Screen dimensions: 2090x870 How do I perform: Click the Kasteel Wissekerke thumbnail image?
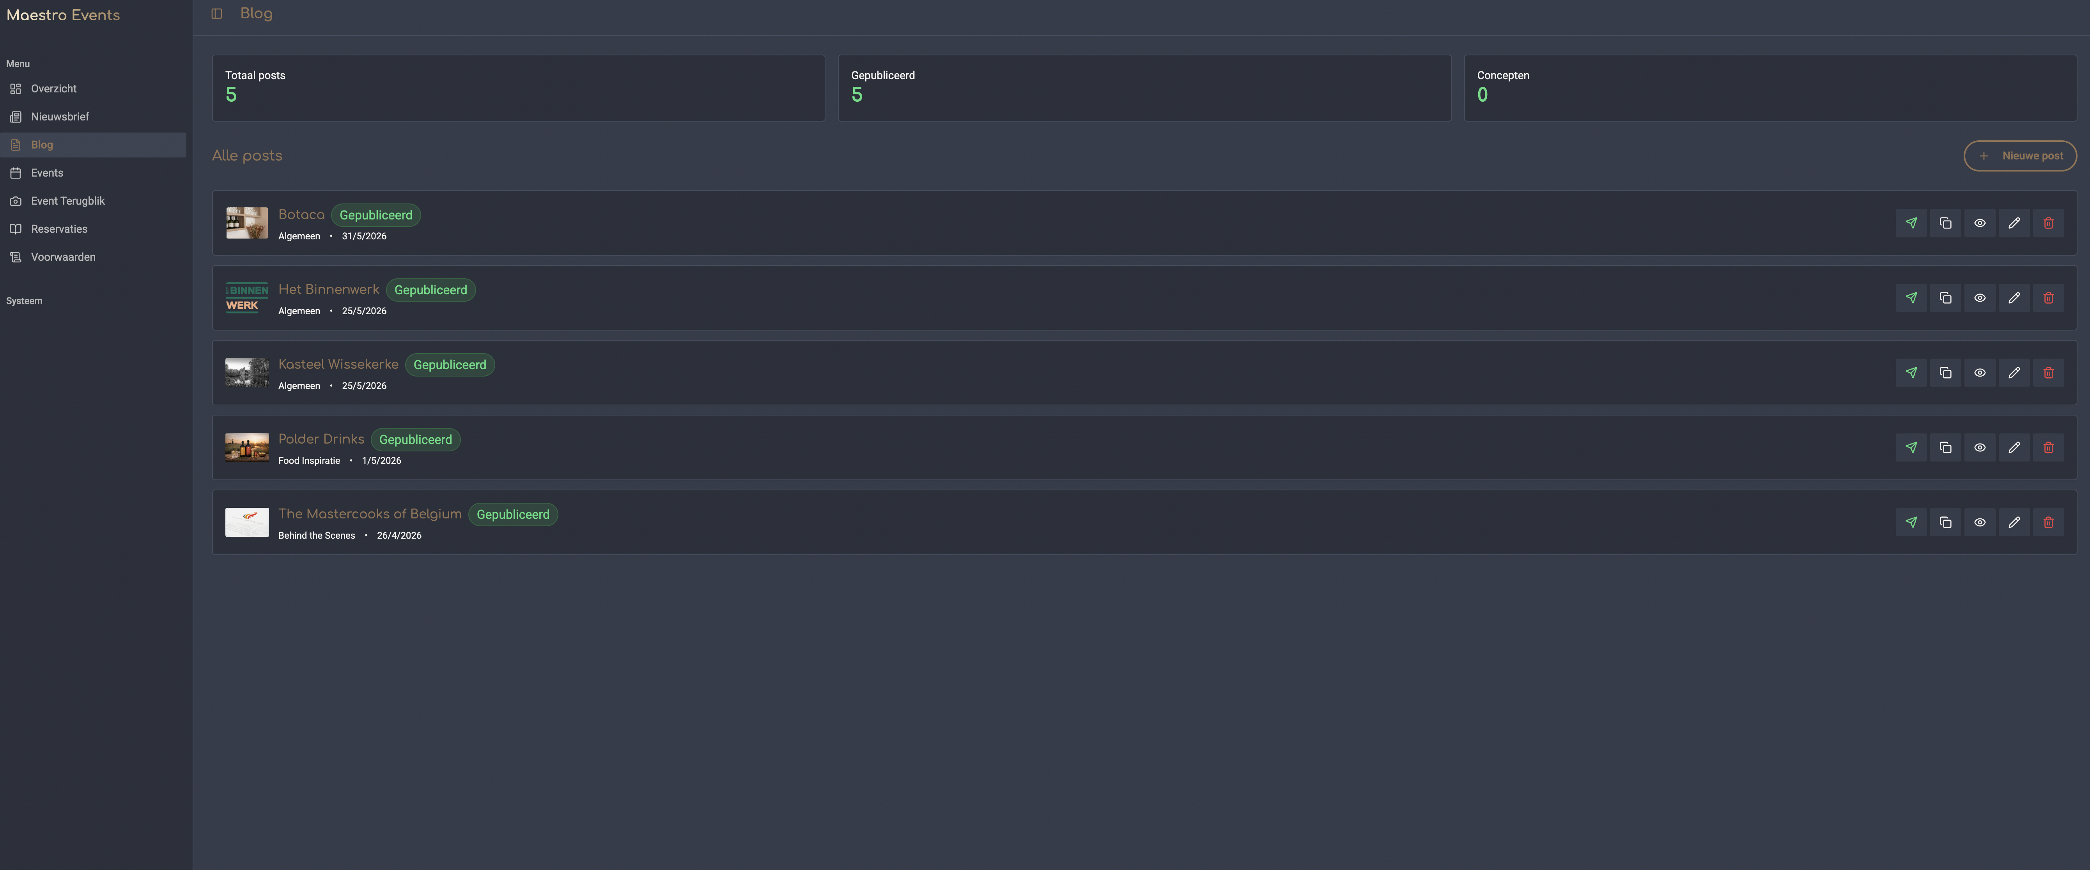tap(247, 373)
